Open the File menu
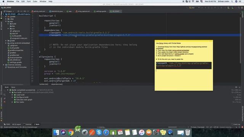Image resolution: width=244 pixels, height=137 pixels. (18, 2)
